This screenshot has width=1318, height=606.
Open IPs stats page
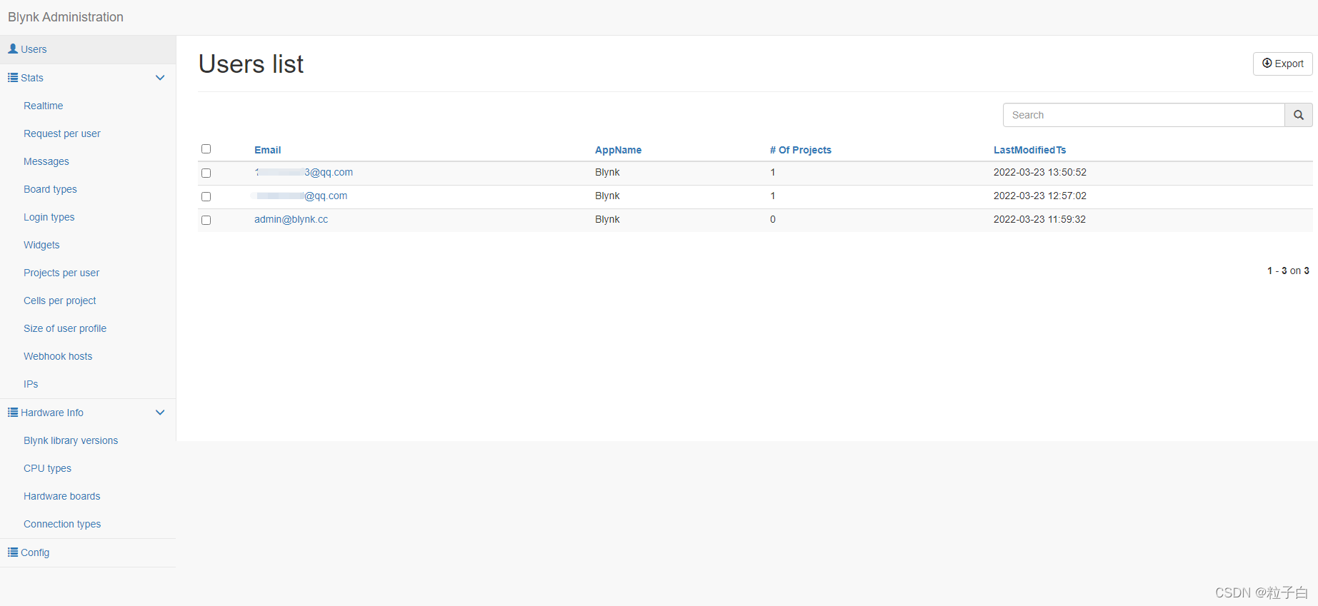(x=31, y=384)
